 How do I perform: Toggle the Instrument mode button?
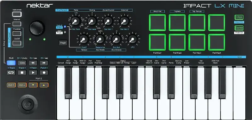17,14
